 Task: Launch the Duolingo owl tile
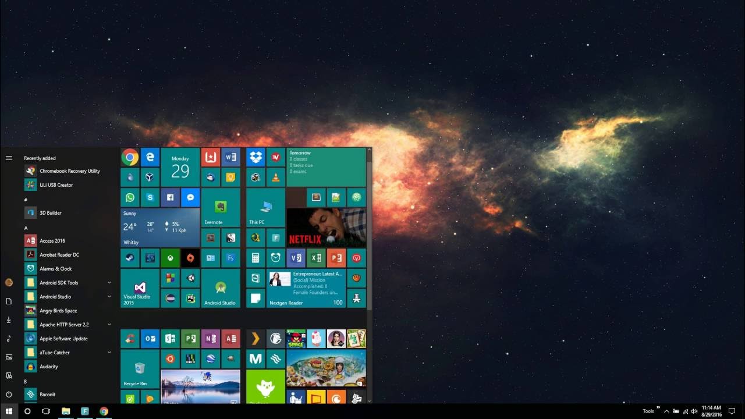[x=265, y=386]
